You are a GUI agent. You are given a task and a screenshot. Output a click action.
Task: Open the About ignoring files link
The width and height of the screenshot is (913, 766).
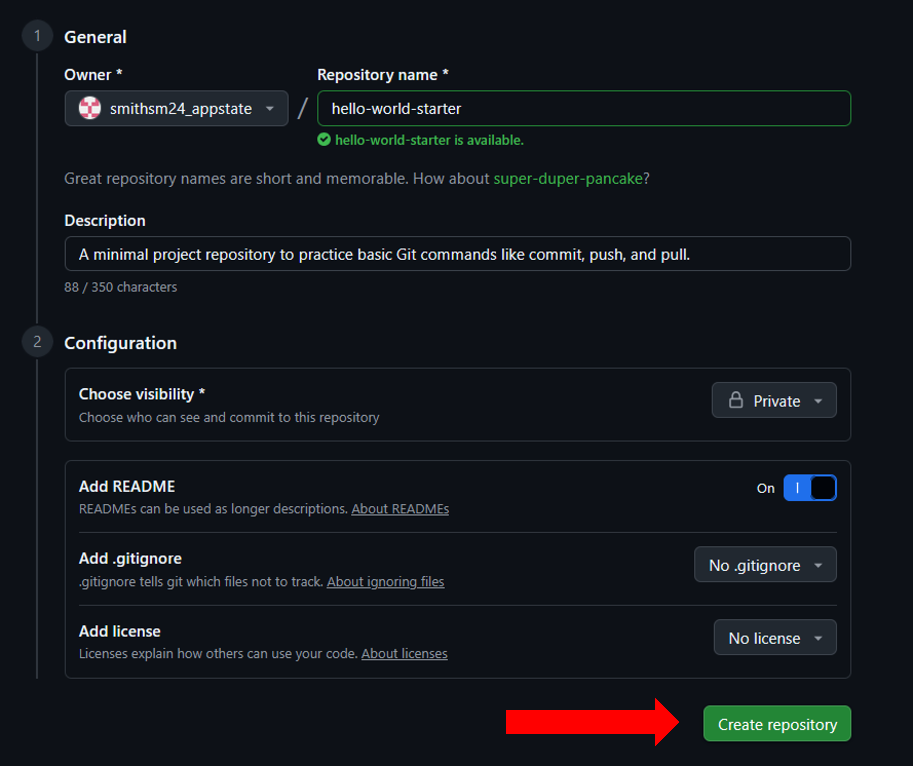[385, 582]
